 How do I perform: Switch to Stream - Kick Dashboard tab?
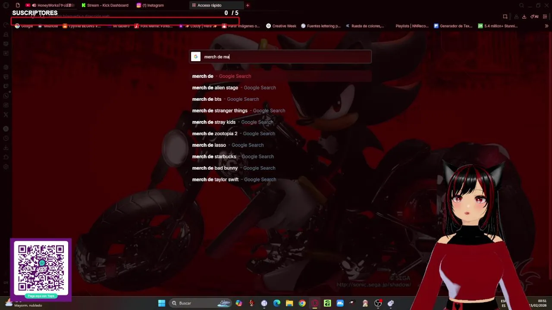pos(105,5)
